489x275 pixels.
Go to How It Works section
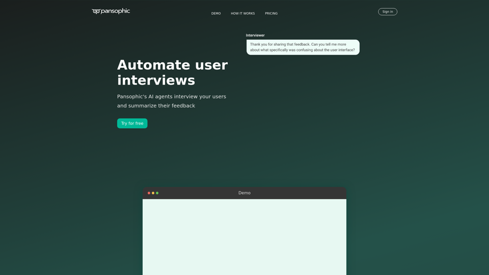click(x=242, y=13)
